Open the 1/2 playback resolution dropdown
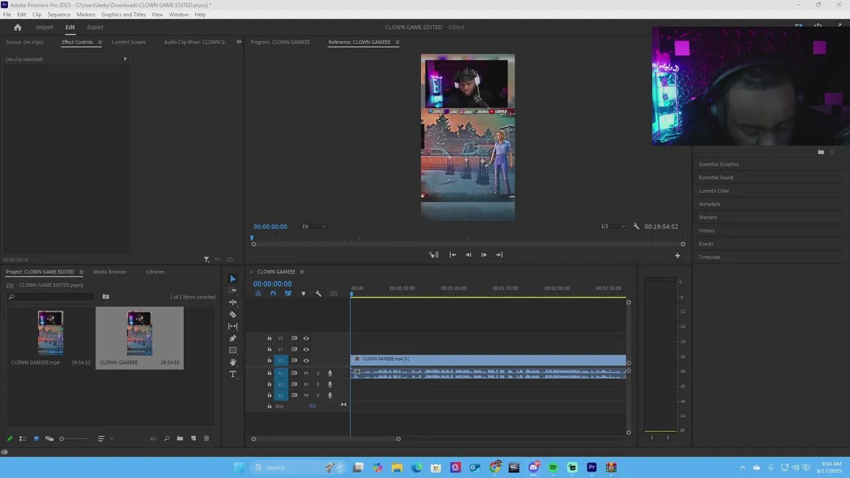Screen dimensions: 850x478 (613, 226)
